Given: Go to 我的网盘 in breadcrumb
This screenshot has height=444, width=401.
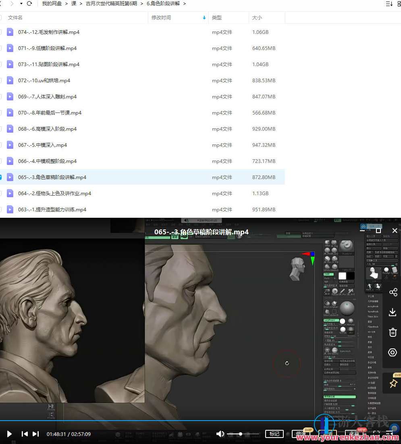Looking at the screenshot, I should click(x=52, y=4).
